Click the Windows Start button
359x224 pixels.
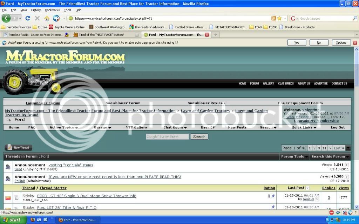[x=13, y=220]
